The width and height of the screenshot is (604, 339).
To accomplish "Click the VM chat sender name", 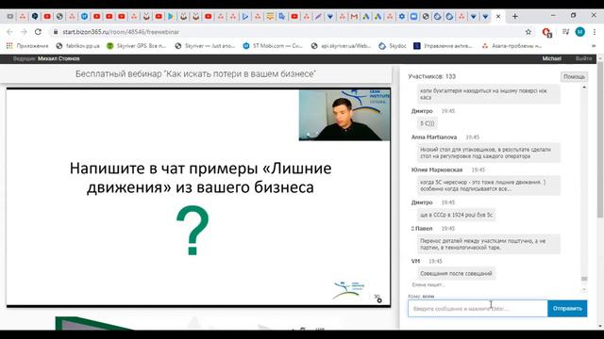I will click(415, 261).
